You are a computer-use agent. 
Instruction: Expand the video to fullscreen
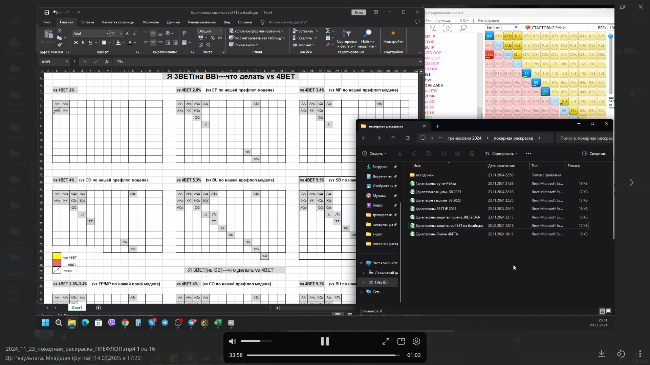[x=386, y=341]
